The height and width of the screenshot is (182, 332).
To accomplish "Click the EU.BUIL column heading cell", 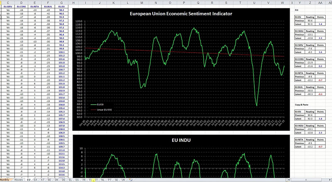I will click(48, 7).
